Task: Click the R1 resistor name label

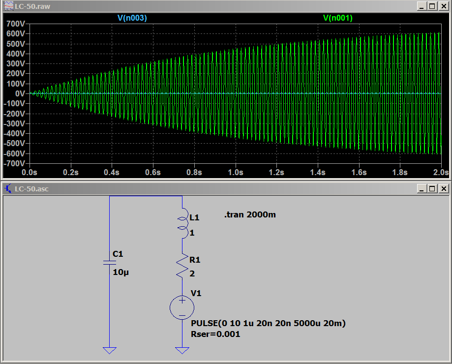Action: (195, 259)
